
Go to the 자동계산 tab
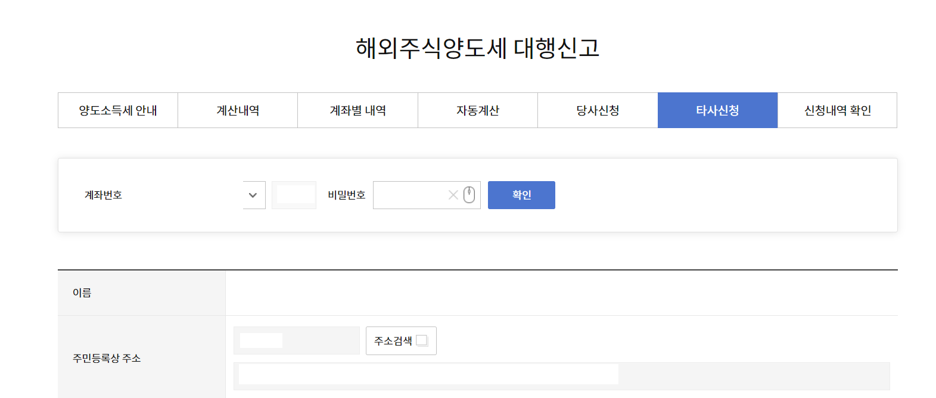[478, 110]
